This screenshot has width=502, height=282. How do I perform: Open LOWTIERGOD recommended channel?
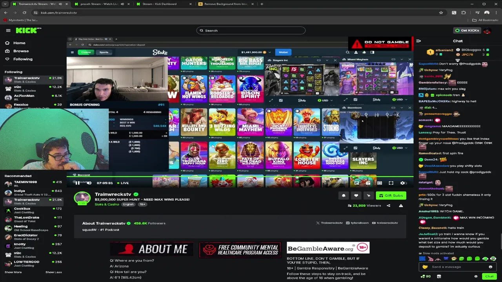(33, 263)
